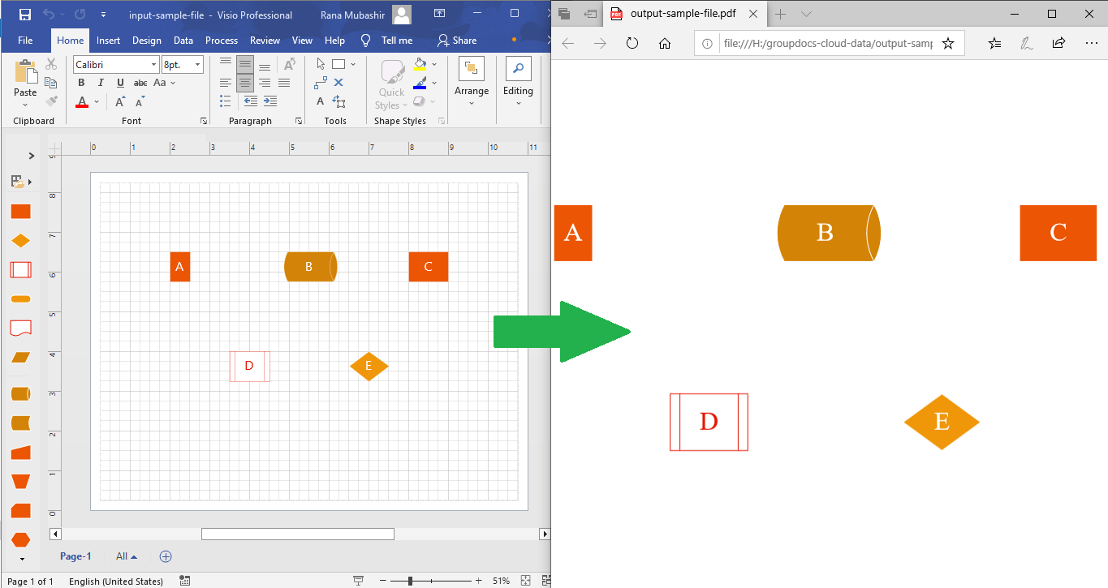Open the font color dropdown arrow
The width and height of the screenshot is (1108, 588).
pyautogui.click(x=97, y=102)
